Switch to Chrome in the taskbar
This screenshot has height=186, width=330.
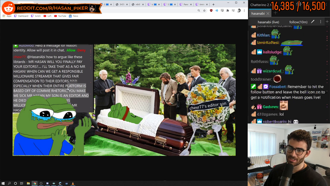point(35,183)
